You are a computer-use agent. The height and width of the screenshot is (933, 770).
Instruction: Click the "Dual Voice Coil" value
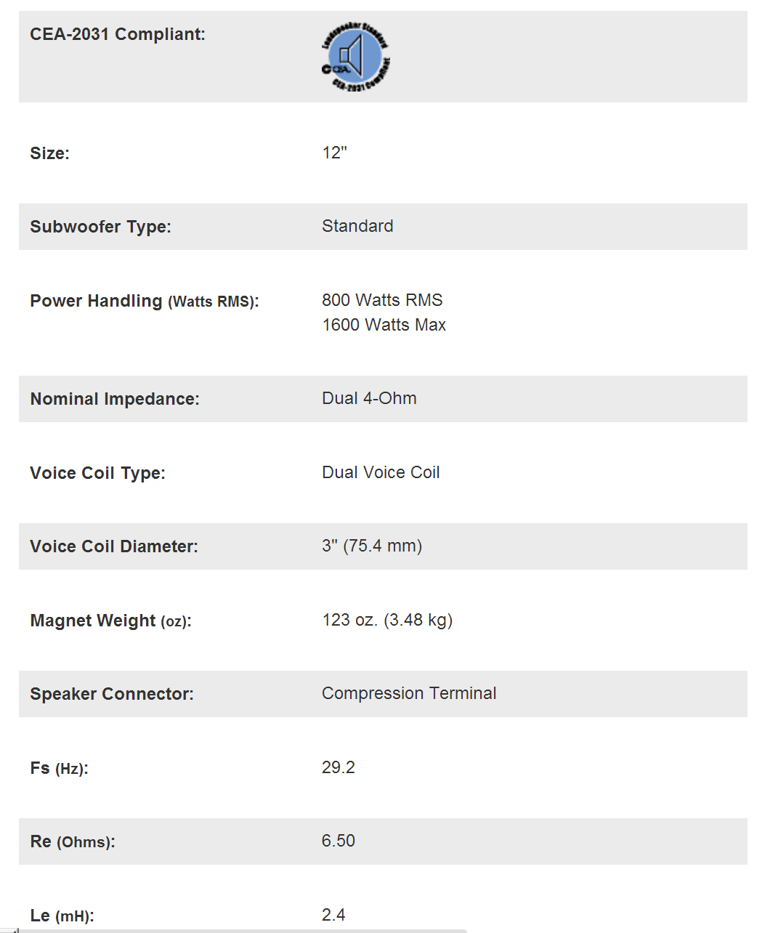pyautogui.click(x=381, y=472)
